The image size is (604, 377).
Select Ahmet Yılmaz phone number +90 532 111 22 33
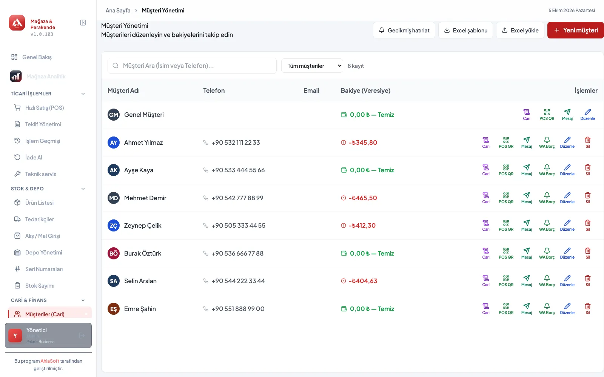click(x=236, y=143)
